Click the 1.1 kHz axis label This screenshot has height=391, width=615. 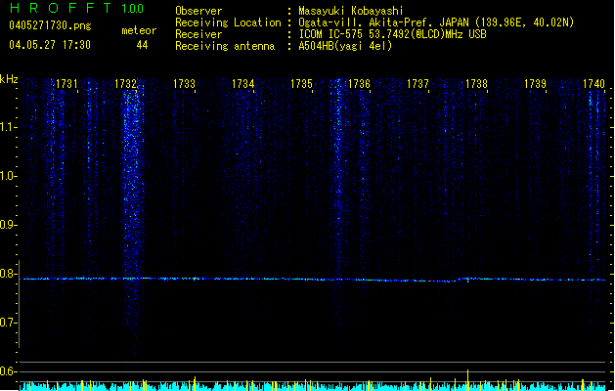point(8,127)
